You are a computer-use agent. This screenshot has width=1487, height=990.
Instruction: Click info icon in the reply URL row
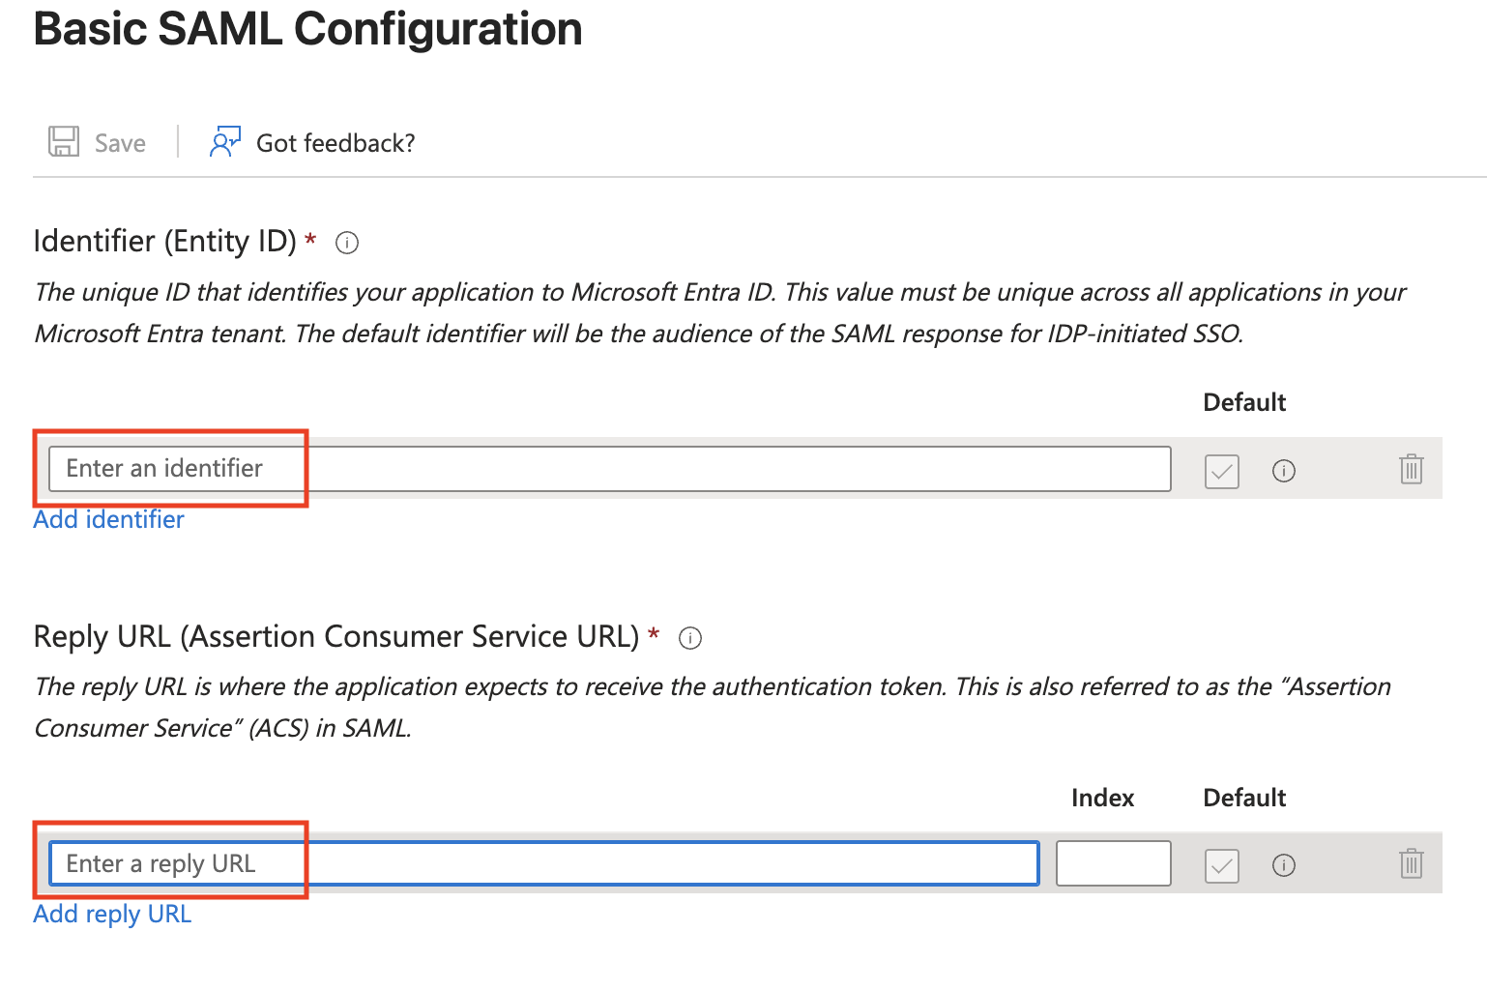(1283, 865)
